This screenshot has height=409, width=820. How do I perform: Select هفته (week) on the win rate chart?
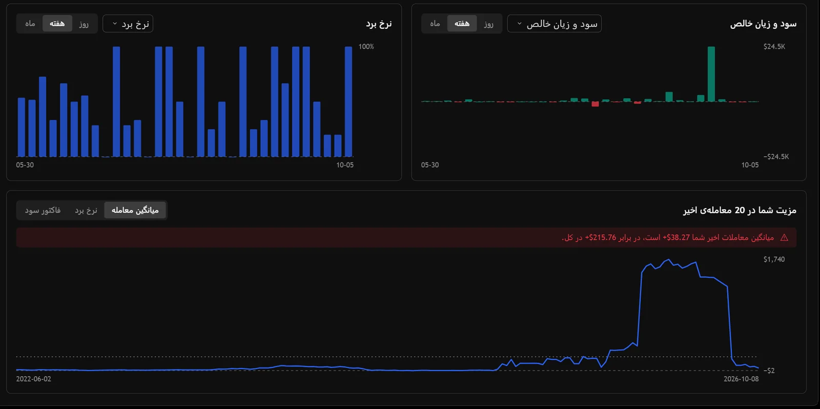pyautogui.click(x=57, y=24)
